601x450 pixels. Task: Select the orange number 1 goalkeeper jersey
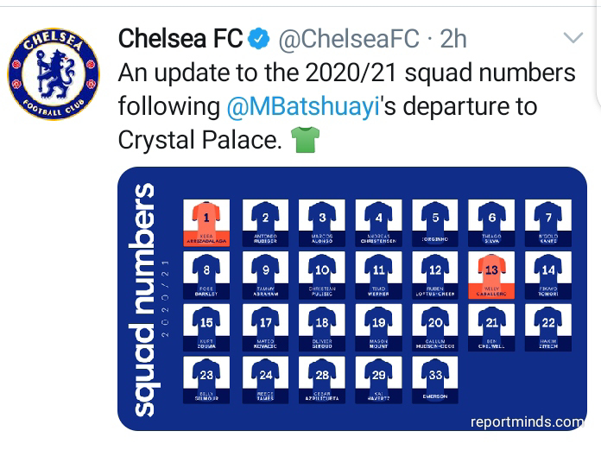[206, 221]
